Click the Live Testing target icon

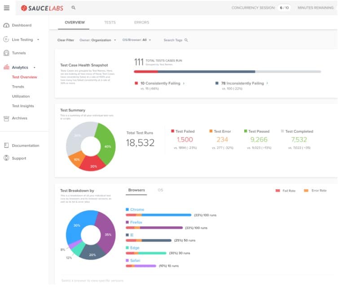6,39
